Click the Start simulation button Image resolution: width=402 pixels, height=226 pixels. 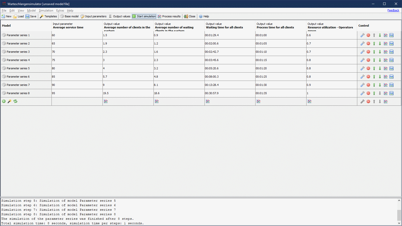point(144,16)
